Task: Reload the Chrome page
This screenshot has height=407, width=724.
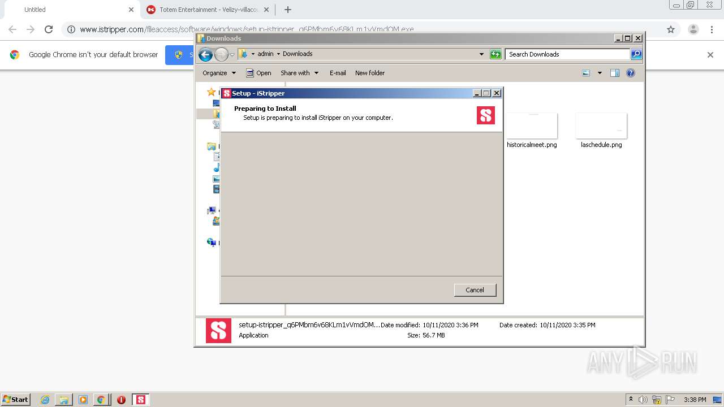Action: tap(49, 29)
